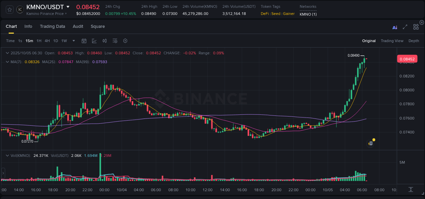The image size is (425, 199).
Task: Open the KMNO/USDT pair selector dropdown
Action: pyautogui.click(x=44, y=6)
